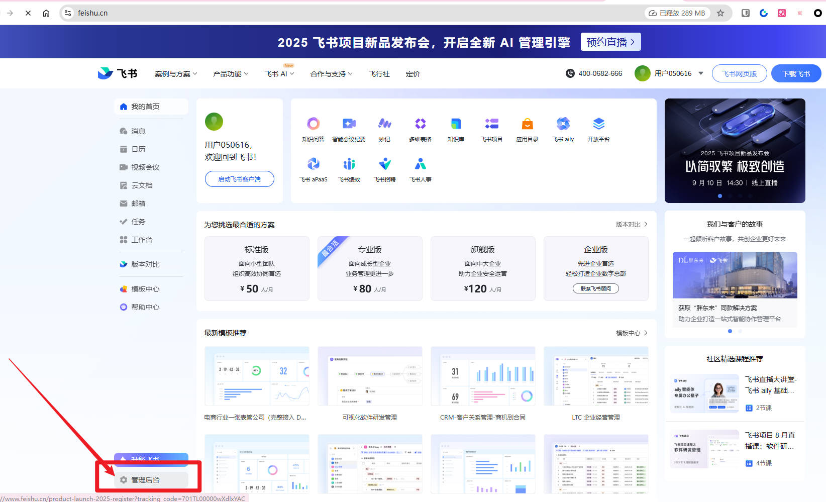Click the memory saver 已释放 289 MB indicator
826x502 pixels.
coord(677,13)
